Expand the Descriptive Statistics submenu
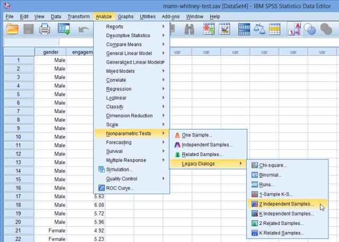Viewport: 339px width, 242px height. pos(132,36)
